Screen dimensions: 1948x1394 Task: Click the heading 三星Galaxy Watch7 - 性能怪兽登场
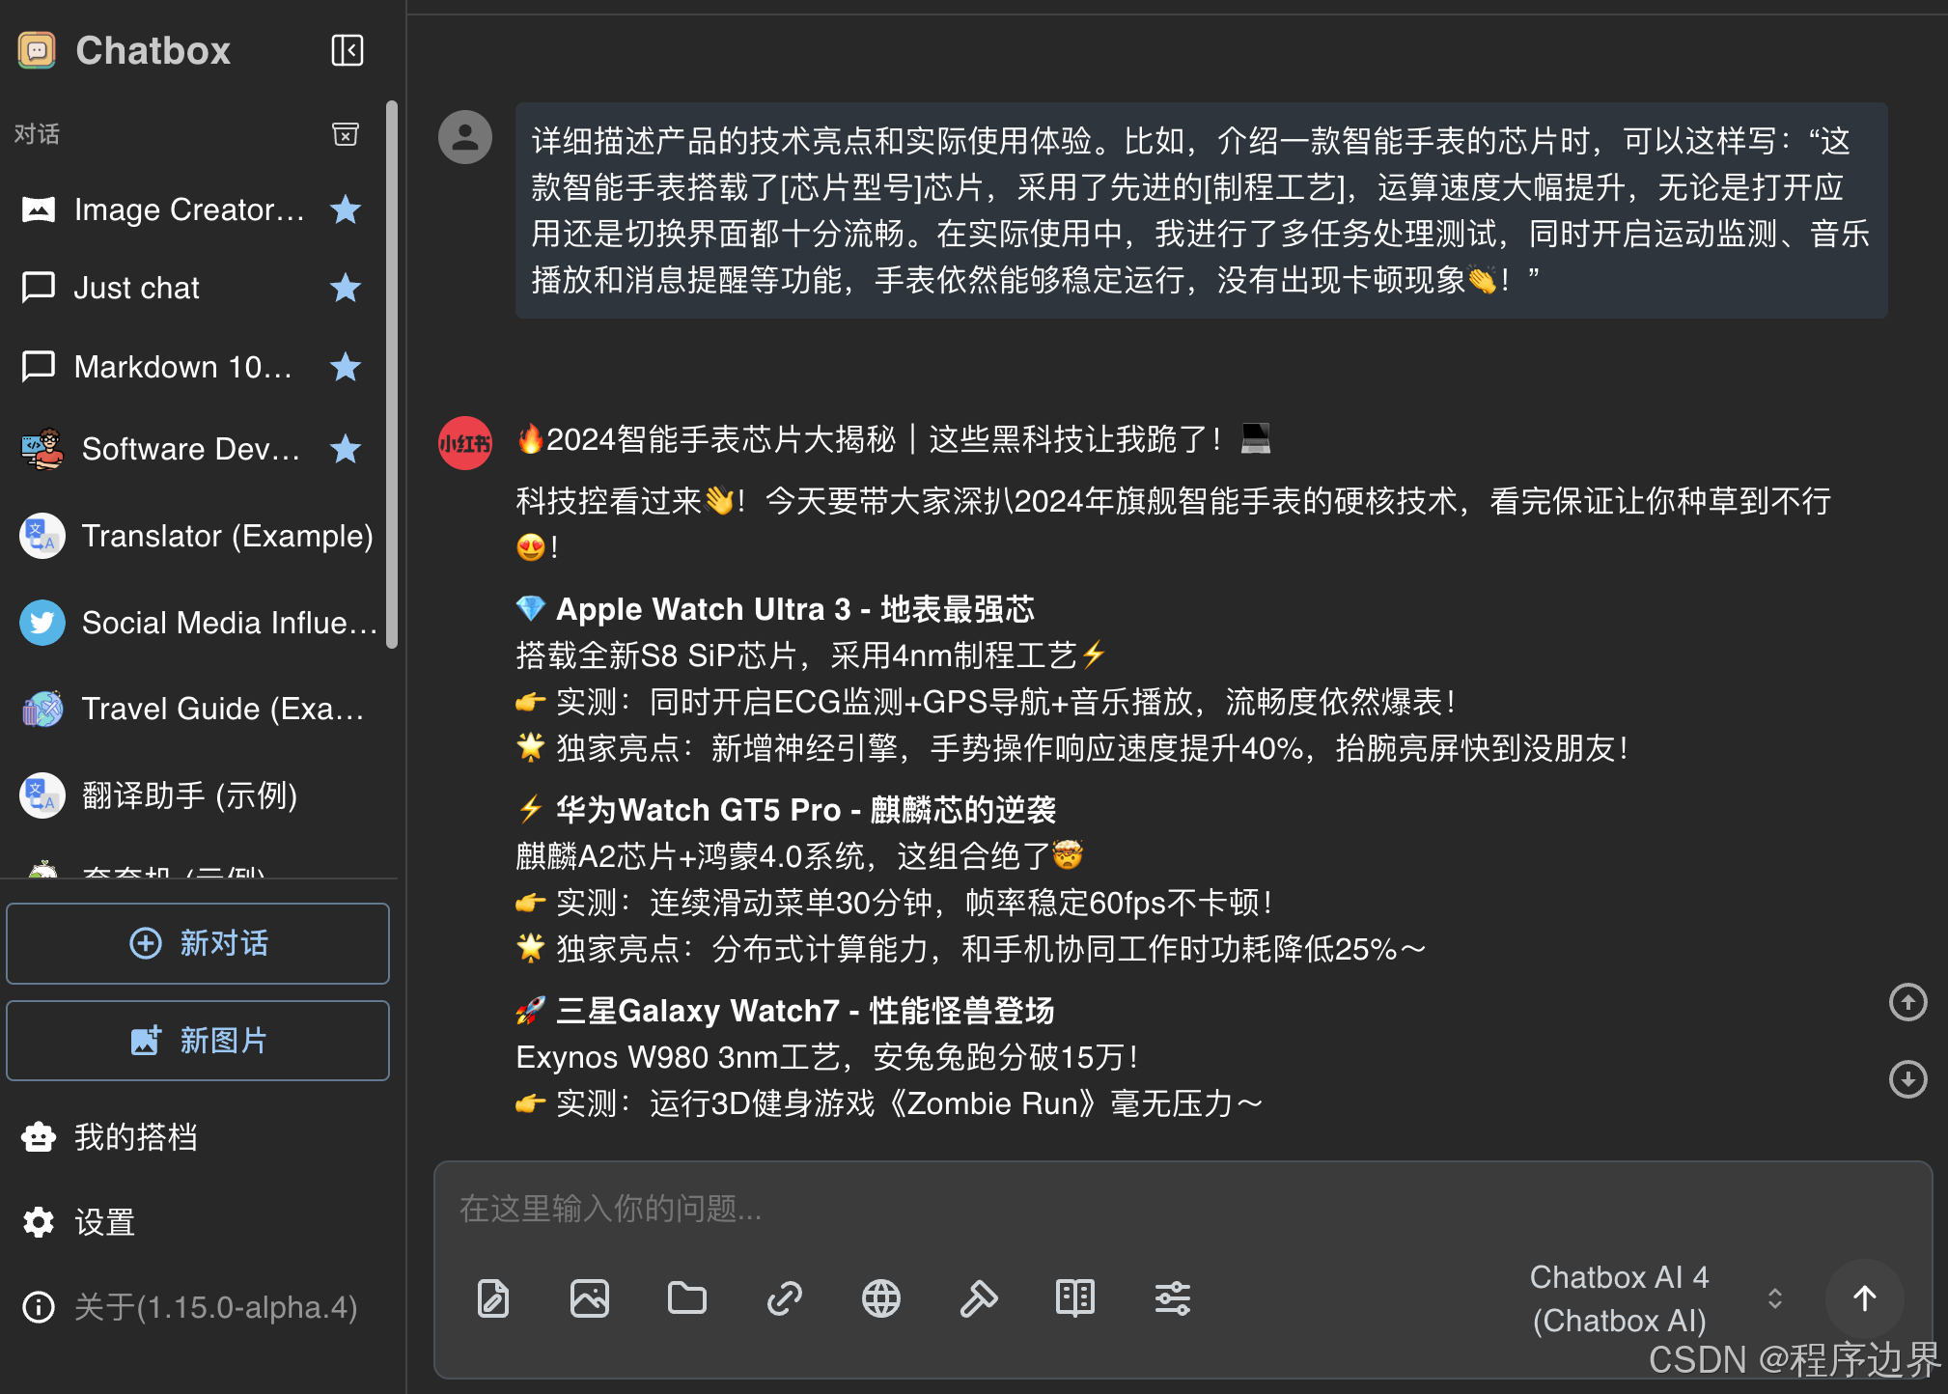pyautogui.click(x=805, y=1011)
